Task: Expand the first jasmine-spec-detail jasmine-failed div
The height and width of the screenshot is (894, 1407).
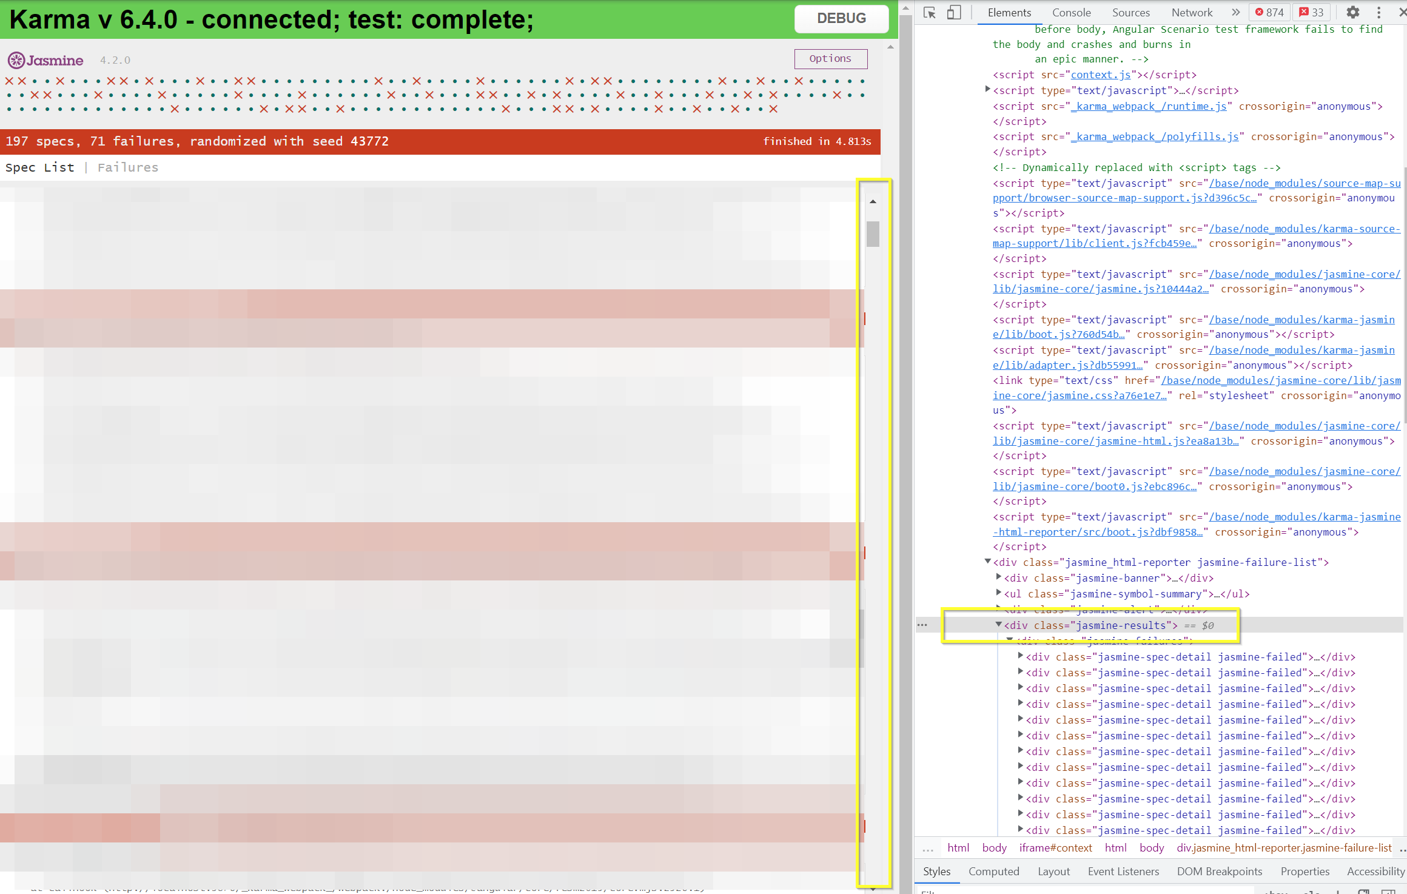Action: click(x=1020, y=656)
